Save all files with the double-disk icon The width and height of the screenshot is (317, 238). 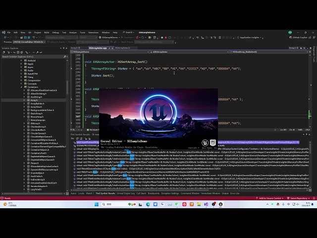click(x=29, y=38)
